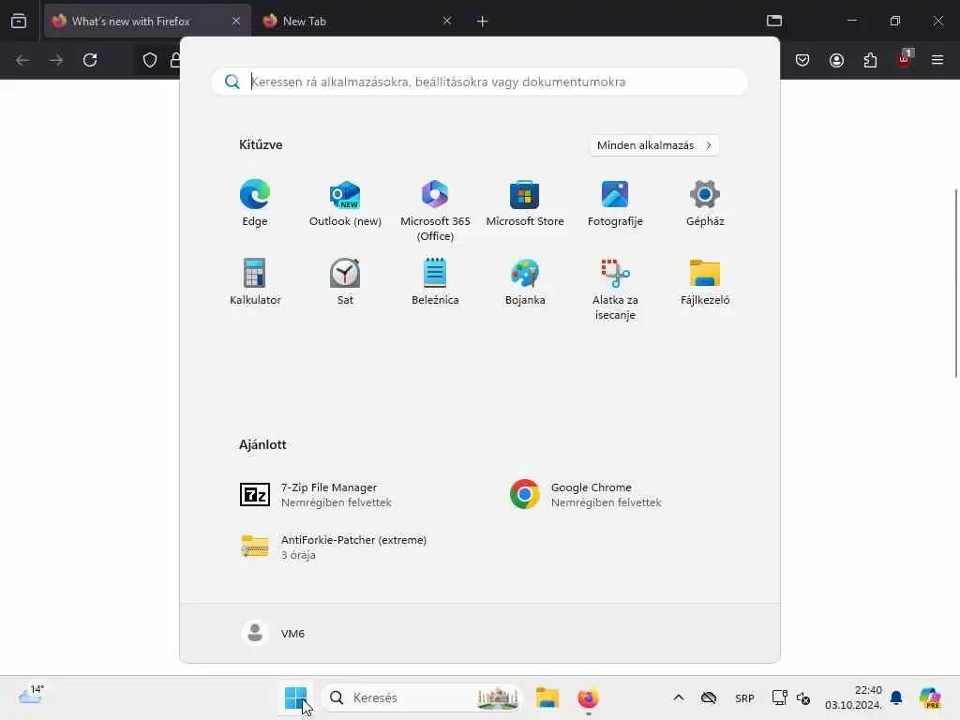Click the taskbar Keresés search box
This screenshot has height=720, width=960.
tap(421, 697)
